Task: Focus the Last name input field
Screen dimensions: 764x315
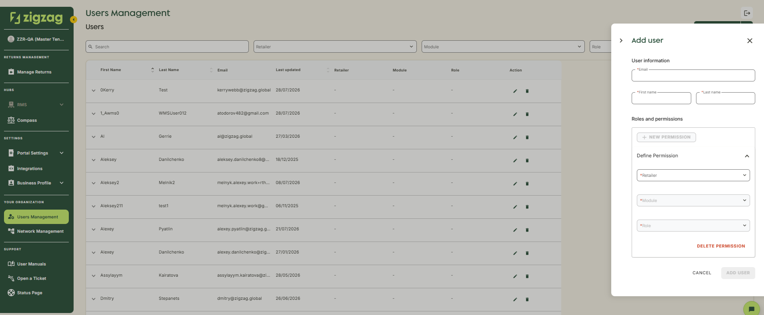Action: 726,98
